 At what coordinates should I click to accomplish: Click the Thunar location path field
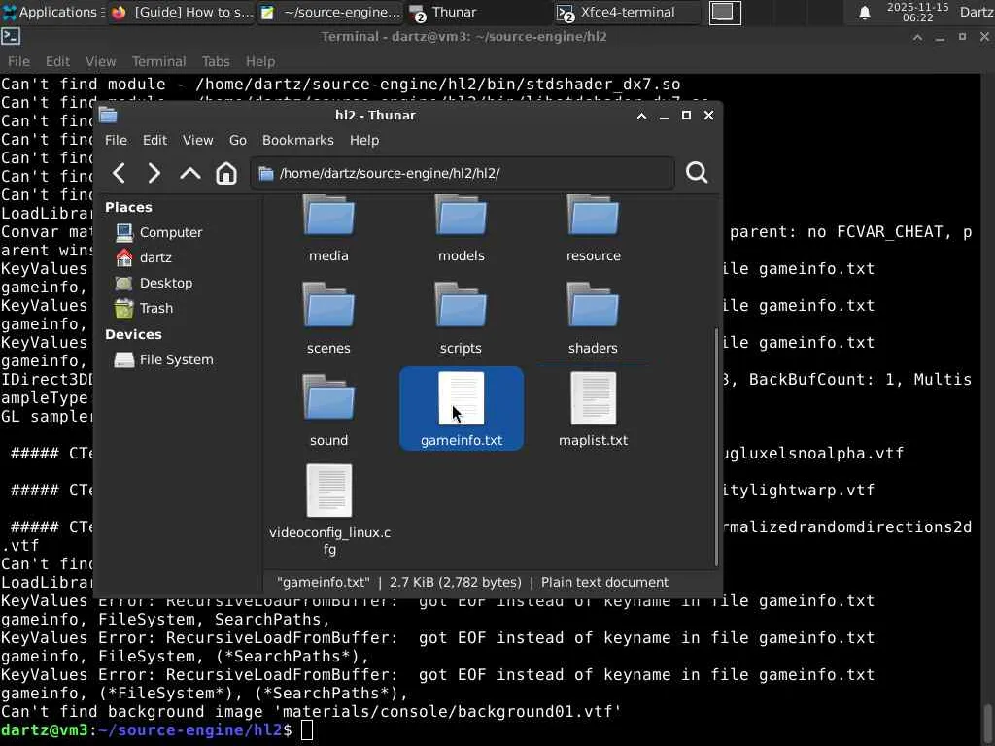click(x=462, y=173)
